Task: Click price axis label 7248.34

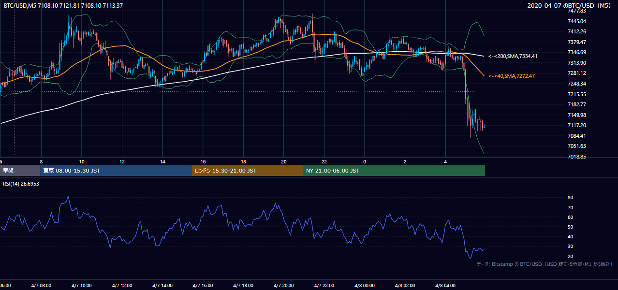Action: pos(577,84)
